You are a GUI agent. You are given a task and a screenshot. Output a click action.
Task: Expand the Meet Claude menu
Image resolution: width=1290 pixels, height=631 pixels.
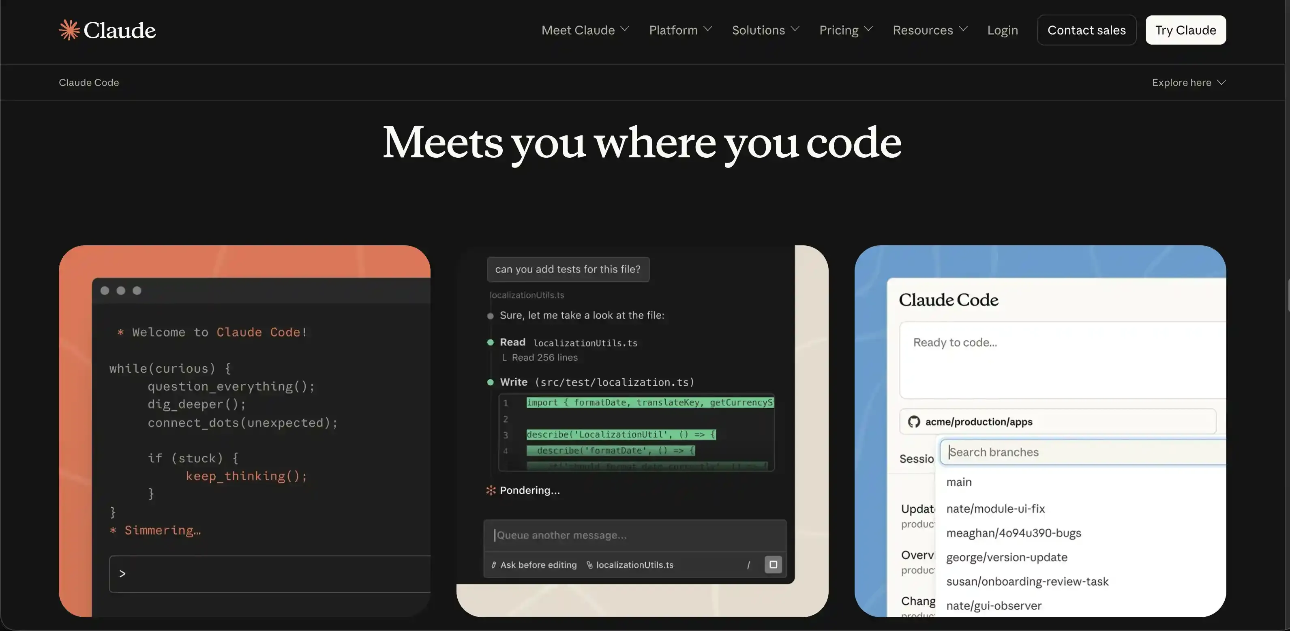click(x=585, y=30)
